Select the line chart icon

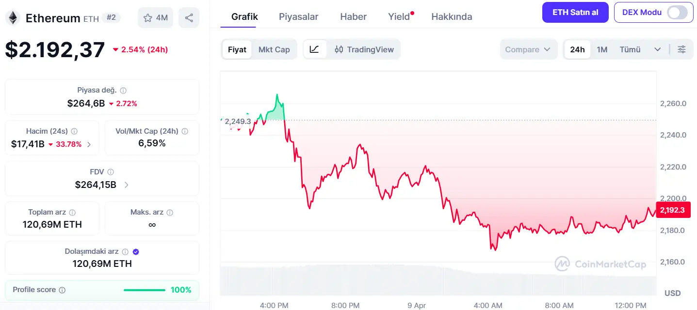click(x=314, y=49)
